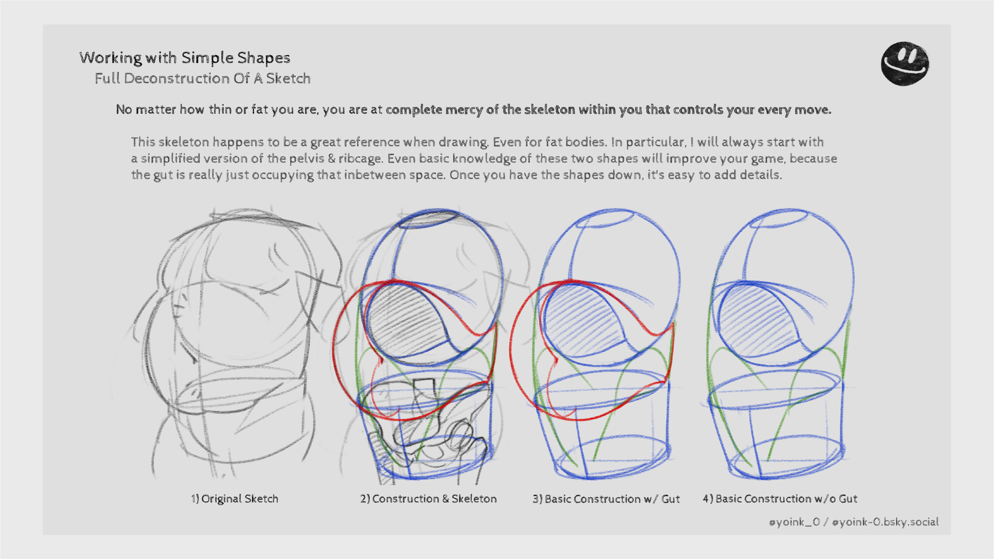994x559 pixels.
Task: Click the 'Working with Simple Shapes' title
Action: pyautogui.click(x=185, y=58)
